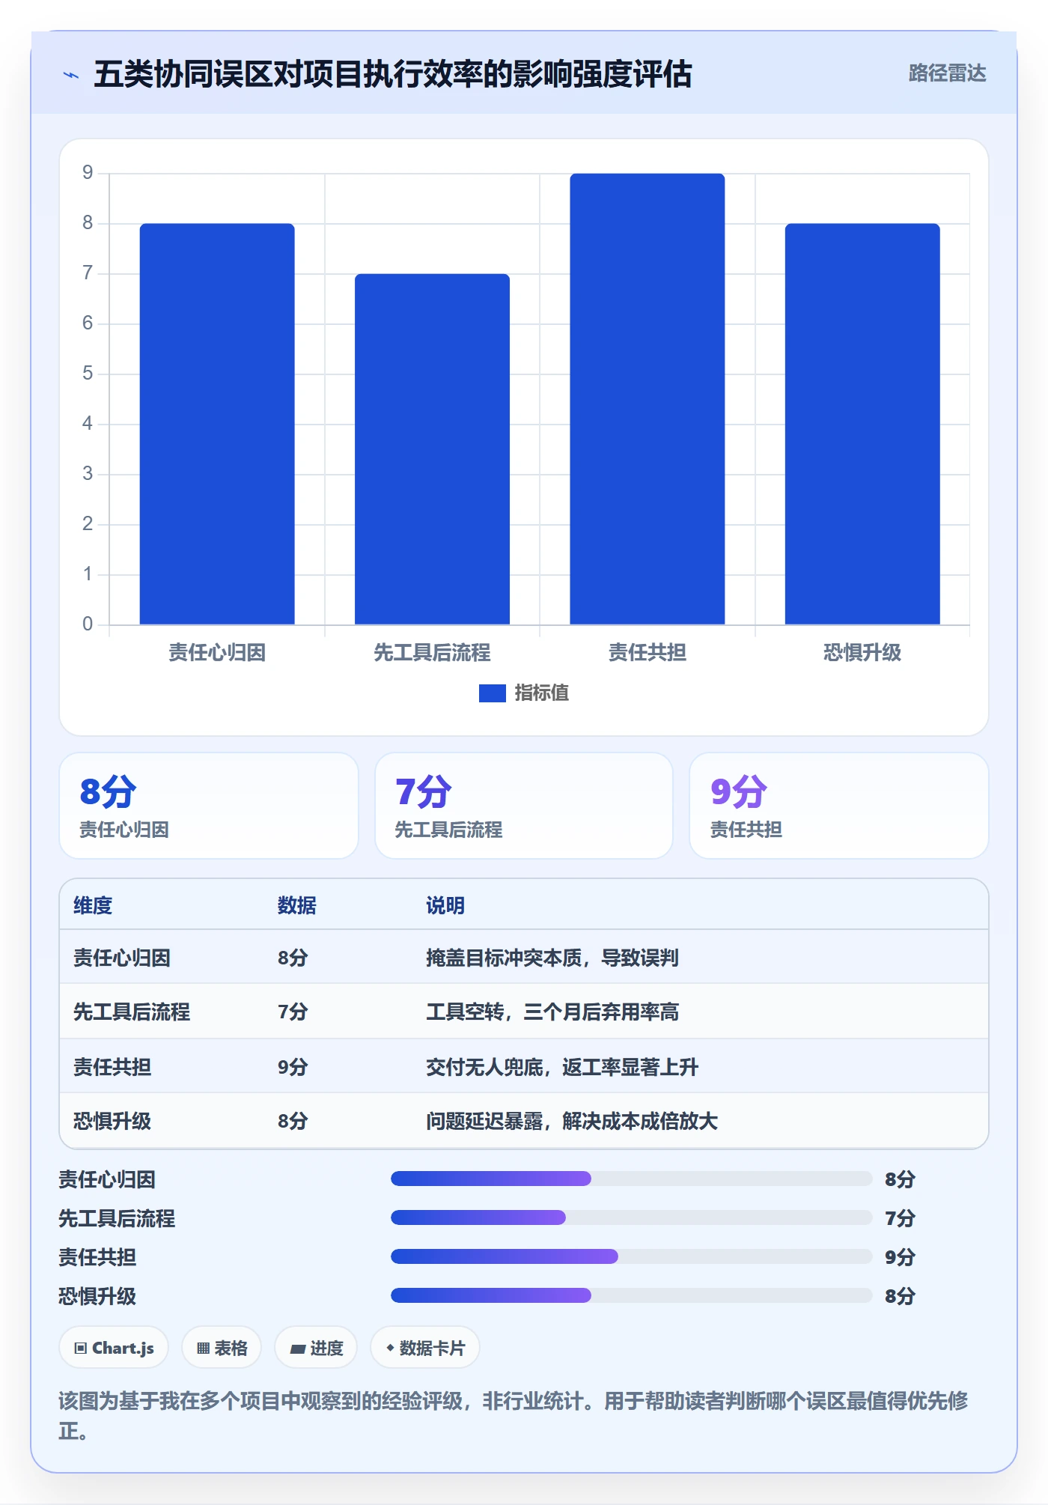The height and width of the screenshot is (1505, 1048).
Task: Click the 维度 column header
Action: coord(93,905)
